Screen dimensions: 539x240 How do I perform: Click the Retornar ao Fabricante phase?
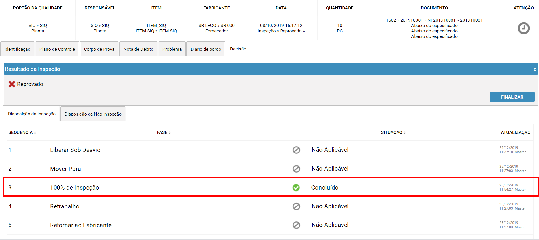pos(81,225)
